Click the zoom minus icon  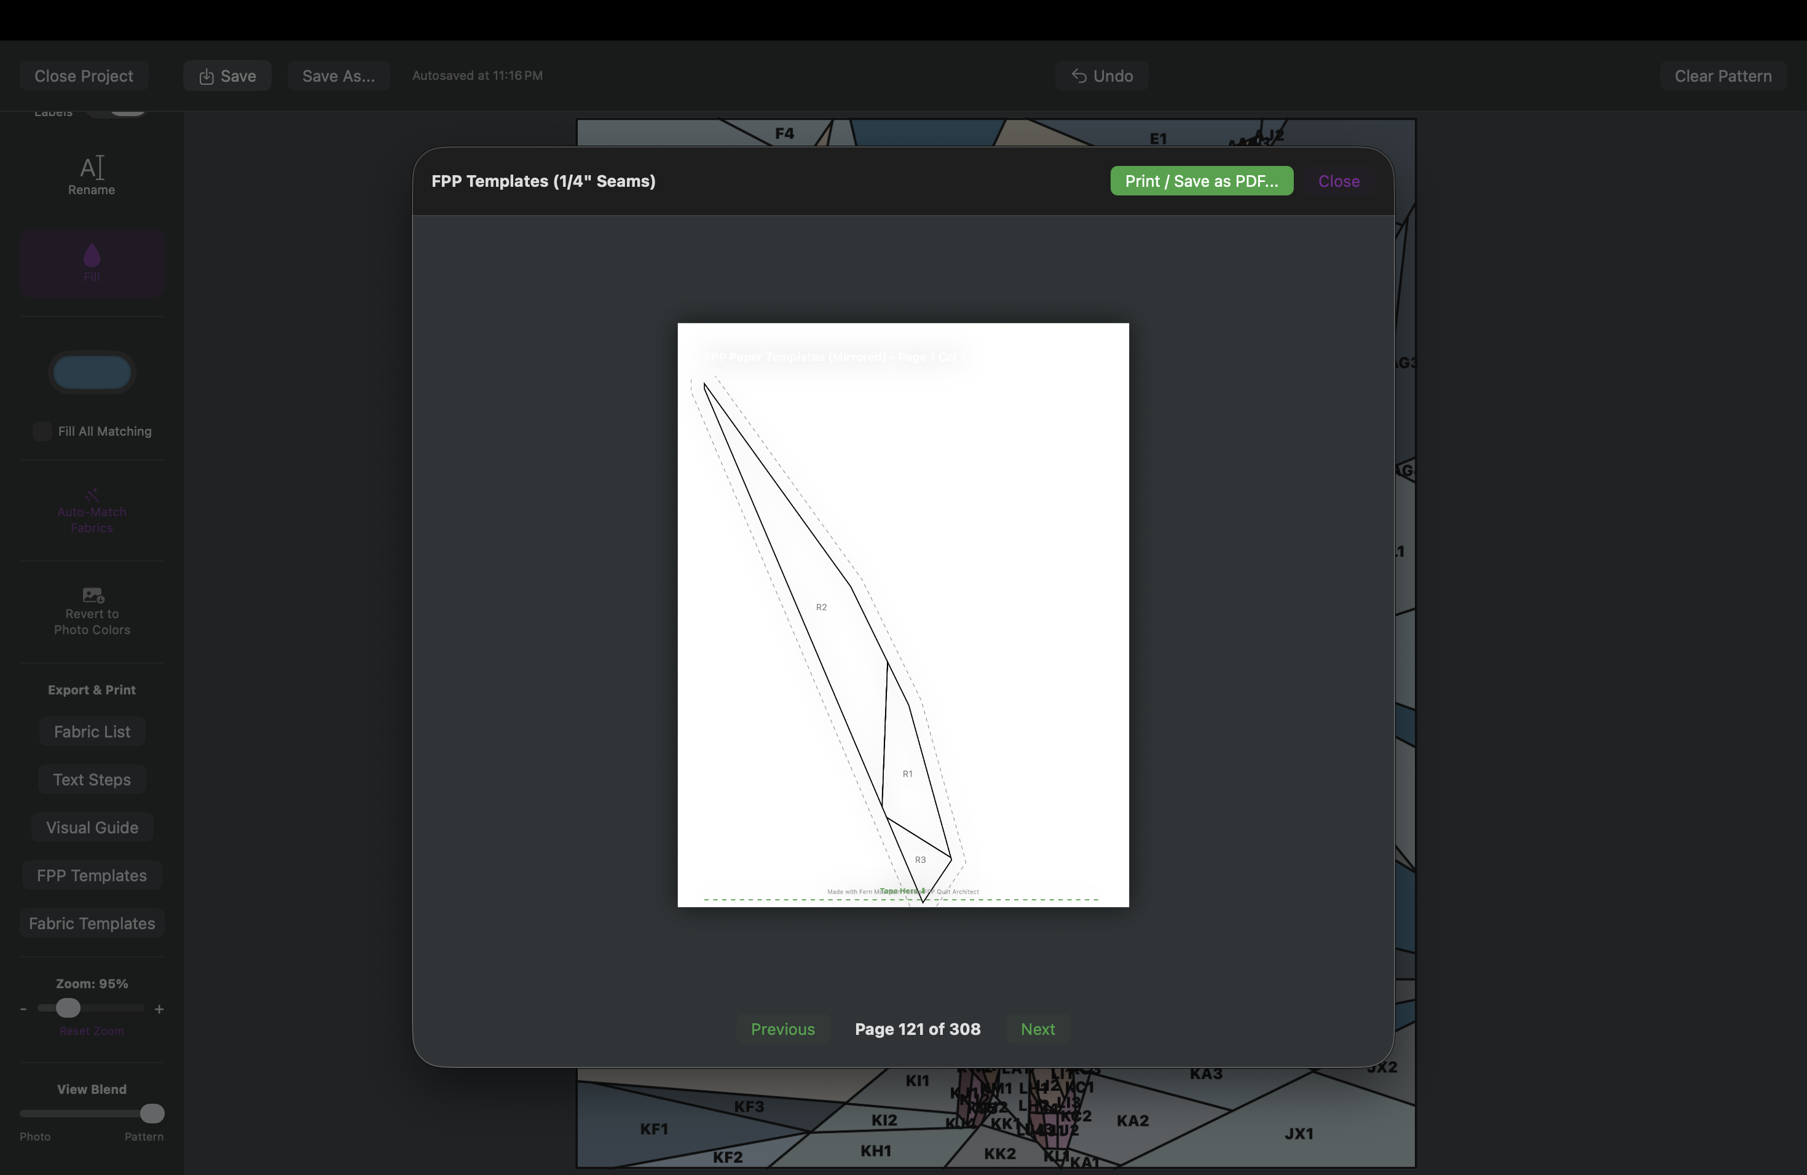[x=23, y=1009]
